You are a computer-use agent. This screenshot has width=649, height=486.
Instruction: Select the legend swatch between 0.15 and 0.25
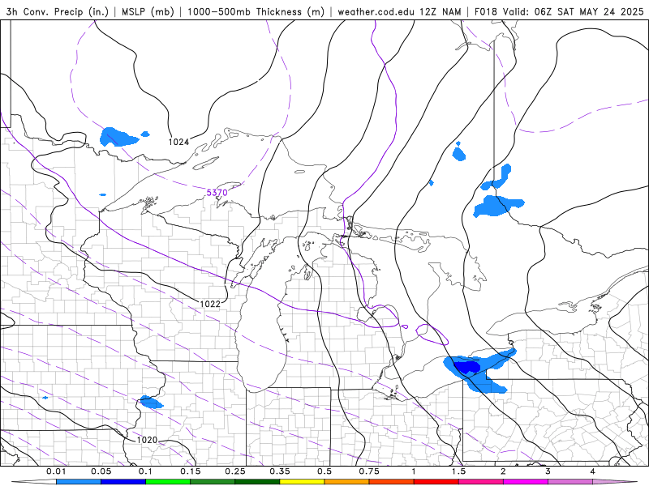point(213,482)
